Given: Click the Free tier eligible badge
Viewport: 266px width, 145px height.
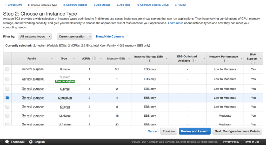Looking at the screenshot, I should click(65, 81).
